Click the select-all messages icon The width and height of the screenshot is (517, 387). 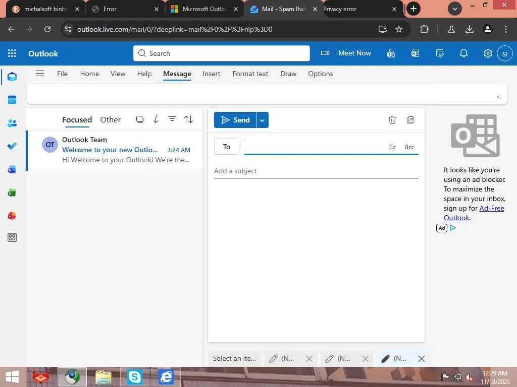[x=140, y=119]
